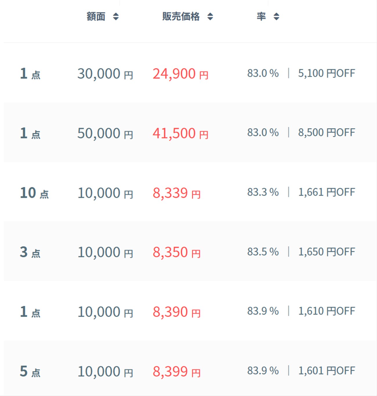The height and width of the screenshot is (396, 377).
Task: Click the 額面 column header label
Action: point(96,17)
